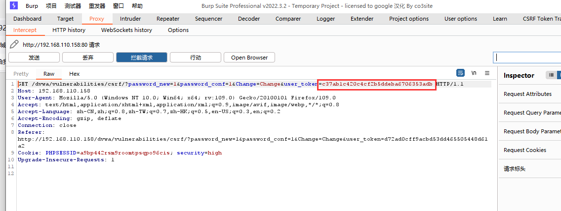Click the Open Browser button

pyautogui.click(x=249, y=58)
